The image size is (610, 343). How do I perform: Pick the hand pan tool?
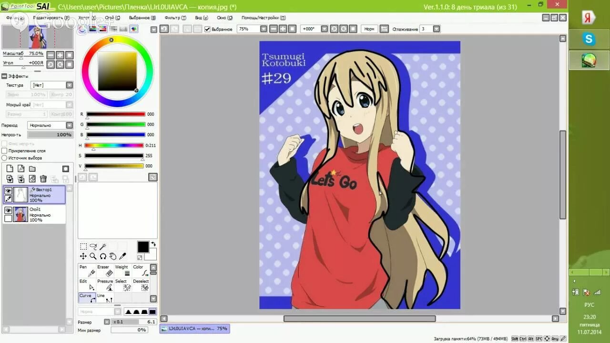112,256
